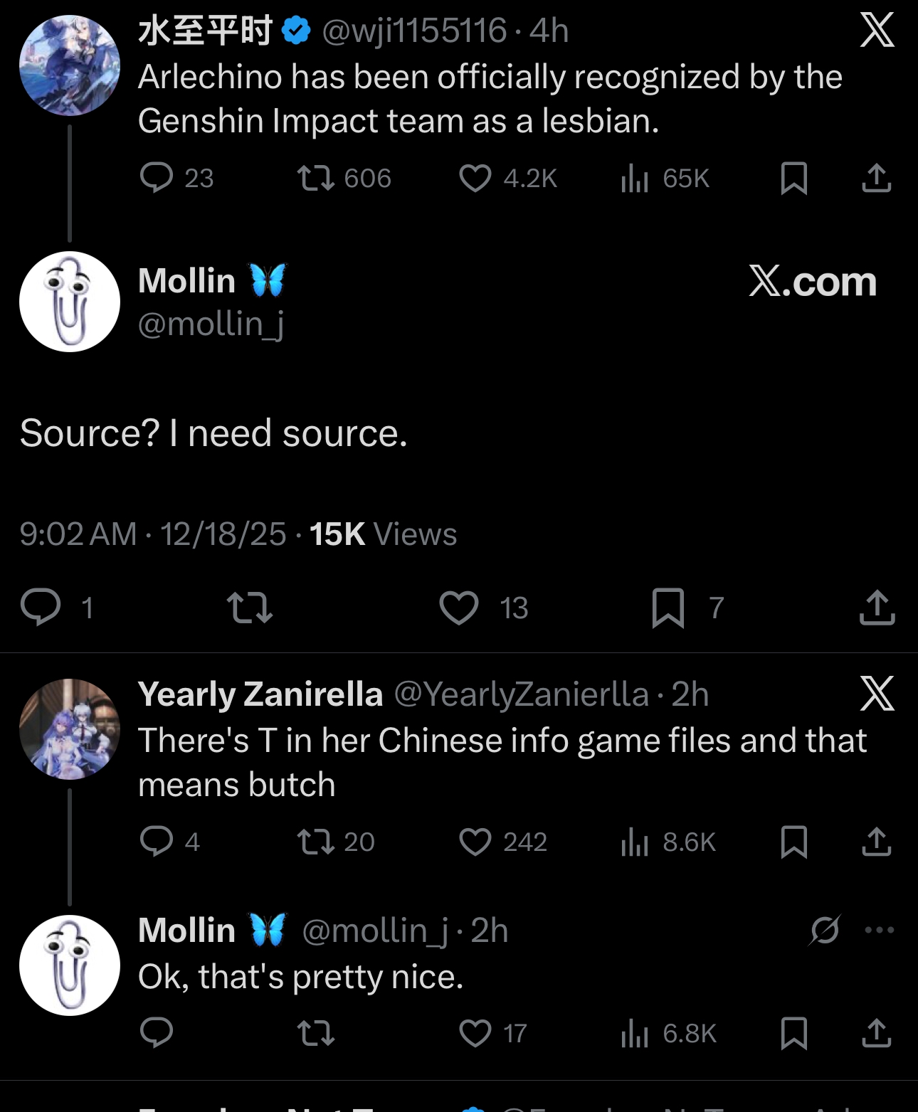Share the main Mollin tweet

tap(877, 608)
